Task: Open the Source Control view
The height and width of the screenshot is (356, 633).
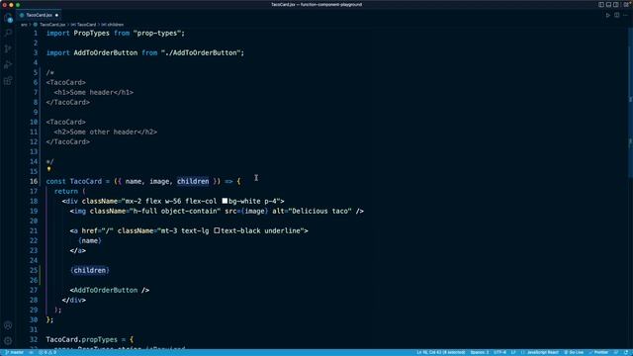Action: point(8,48)
